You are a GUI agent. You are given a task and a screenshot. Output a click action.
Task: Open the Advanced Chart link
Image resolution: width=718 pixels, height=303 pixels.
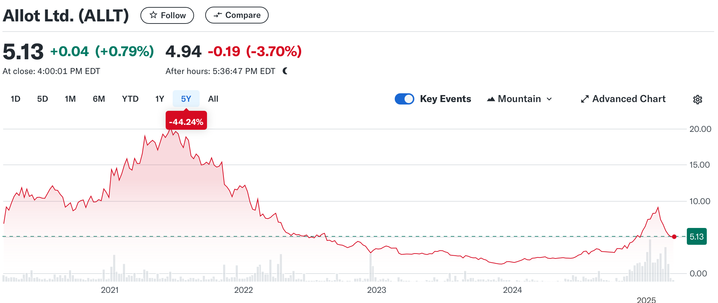click(x=623, y=99)
